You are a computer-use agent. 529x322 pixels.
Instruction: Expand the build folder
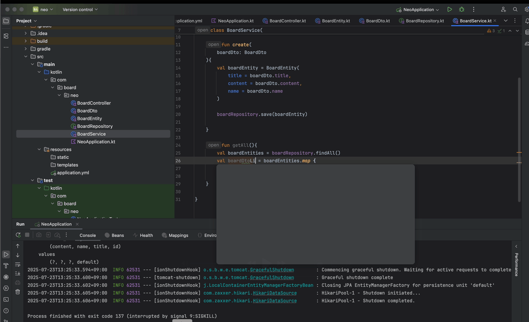[x=26, y=41]
